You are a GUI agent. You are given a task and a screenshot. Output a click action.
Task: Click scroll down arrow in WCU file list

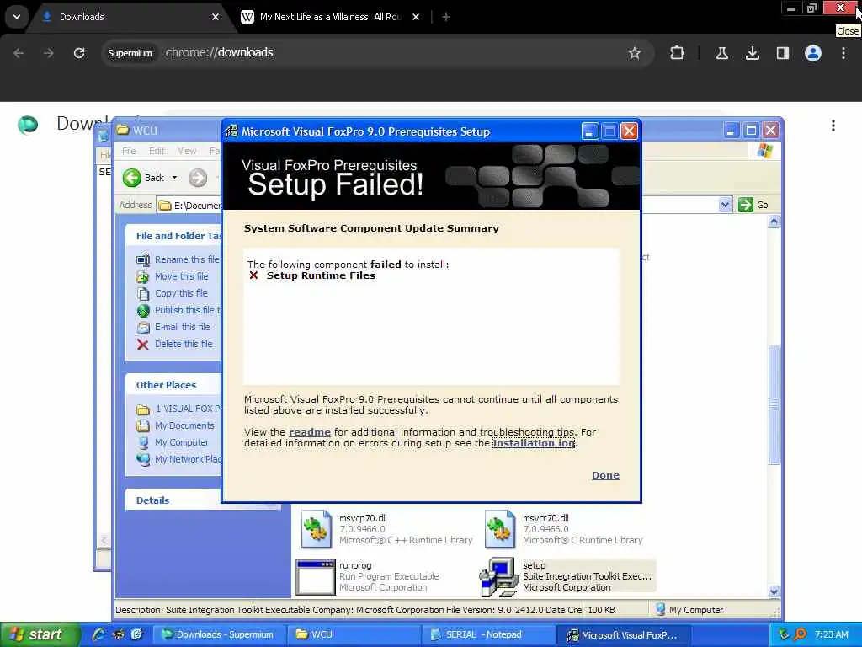pyautogui.click(x=774, y=592)
